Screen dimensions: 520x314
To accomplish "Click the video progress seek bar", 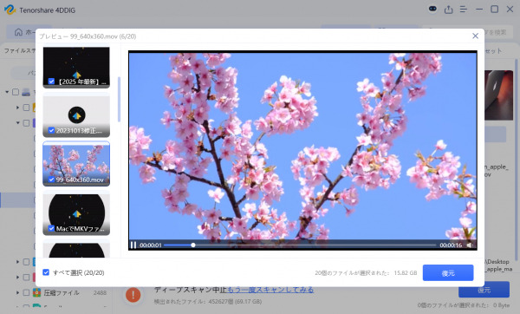I will (300, 245).
